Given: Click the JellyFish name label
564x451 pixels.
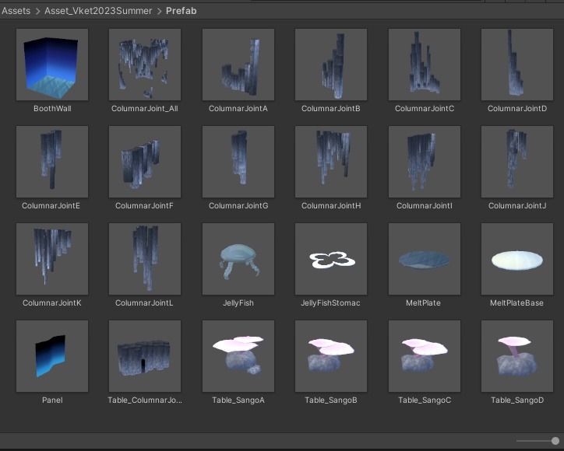Looking at the screenshot, I should point(238,303).
